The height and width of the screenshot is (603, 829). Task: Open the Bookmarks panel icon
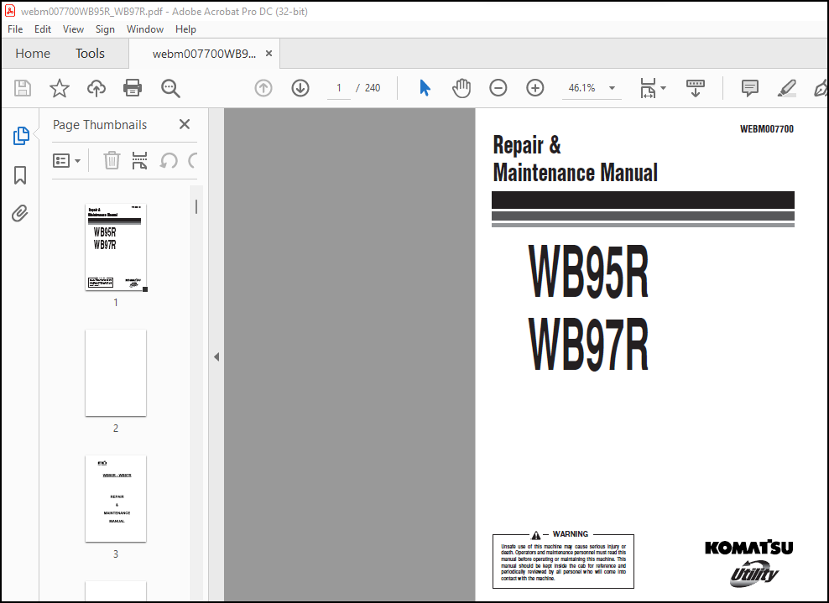click(20, 175)
